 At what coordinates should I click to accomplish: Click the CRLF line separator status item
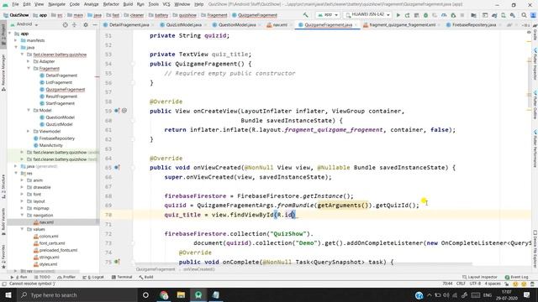click(x=461, y=284)
